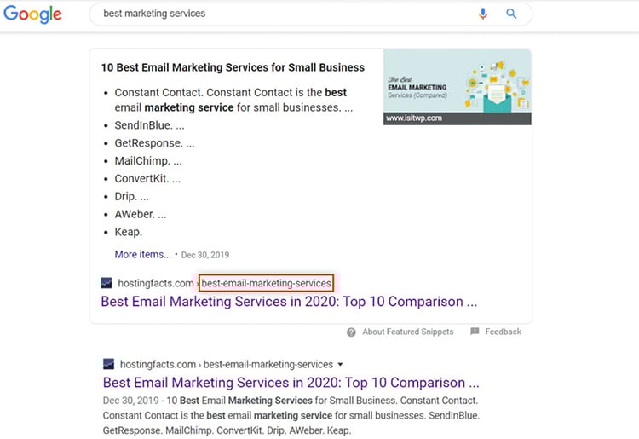This screenshot has width=639, height=439.
Task: Click hostingfacts.com domain in featured snippet
Action: click(x=156, y=282)
